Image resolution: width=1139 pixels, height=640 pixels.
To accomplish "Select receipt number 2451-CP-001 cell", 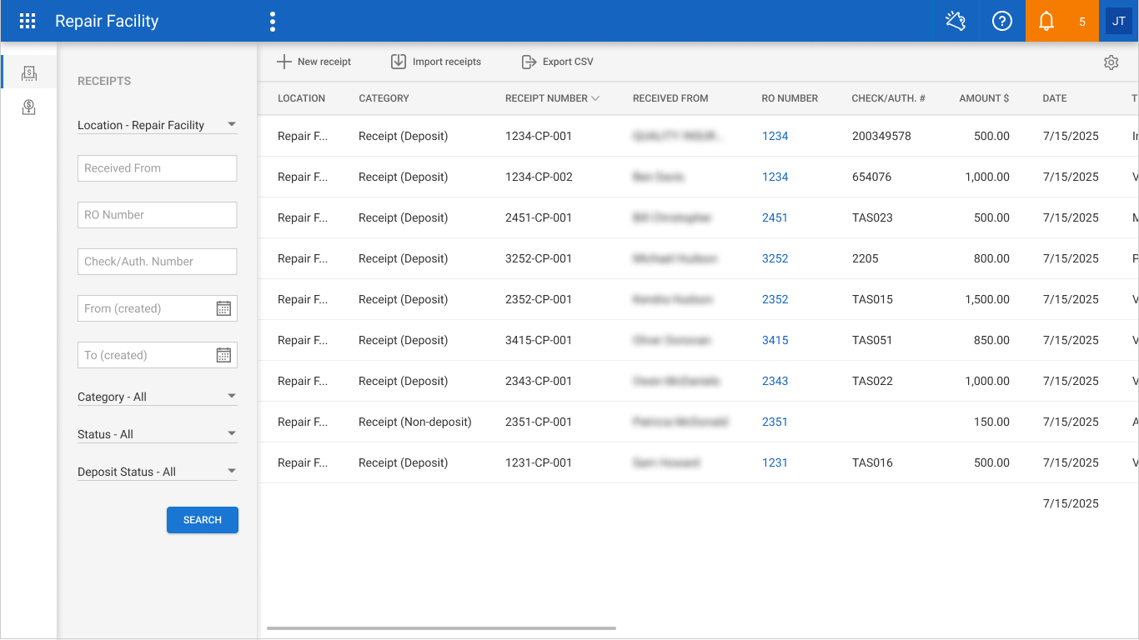I will click(539, 217).
